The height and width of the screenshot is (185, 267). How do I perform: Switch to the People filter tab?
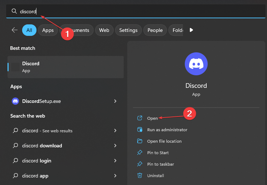tap(155, 30)
